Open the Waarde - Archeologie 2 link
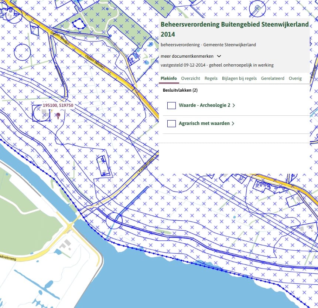 pyautogui.click(x=204, y=105)
